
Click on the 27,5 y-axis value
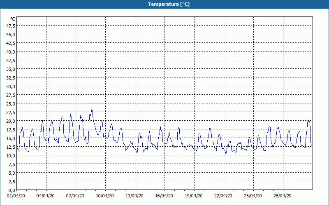[x=11, y=95]
